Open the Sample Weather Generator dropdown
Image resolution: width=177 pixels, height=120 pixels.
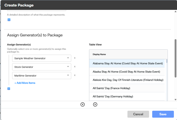[x=42, y=58]
